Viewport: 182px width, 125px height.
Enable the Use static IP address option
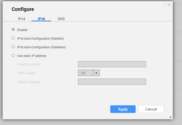pos(13,55)
